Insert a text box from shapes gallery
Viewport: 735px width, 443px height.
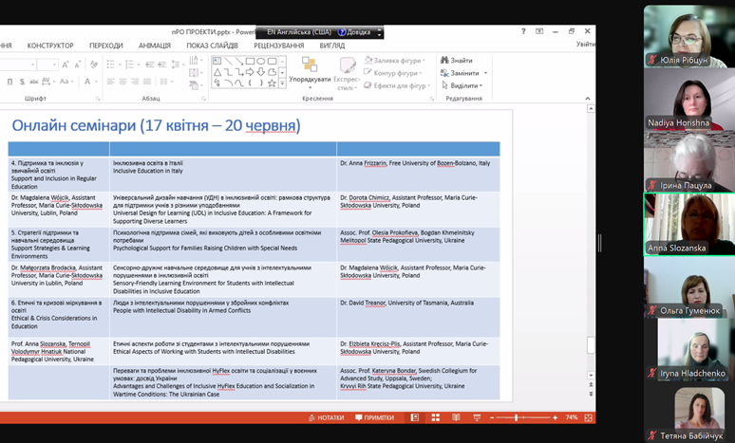tap(217, 61)
